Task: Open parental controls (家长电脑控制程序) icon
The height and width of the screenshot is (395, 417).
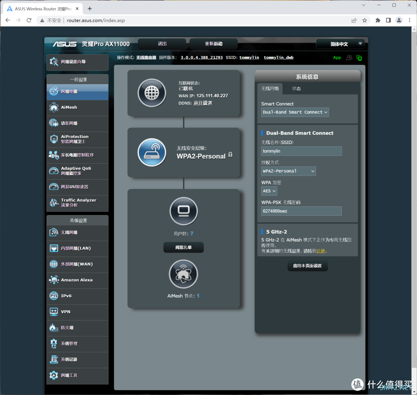Action: (x=54, y=155)
